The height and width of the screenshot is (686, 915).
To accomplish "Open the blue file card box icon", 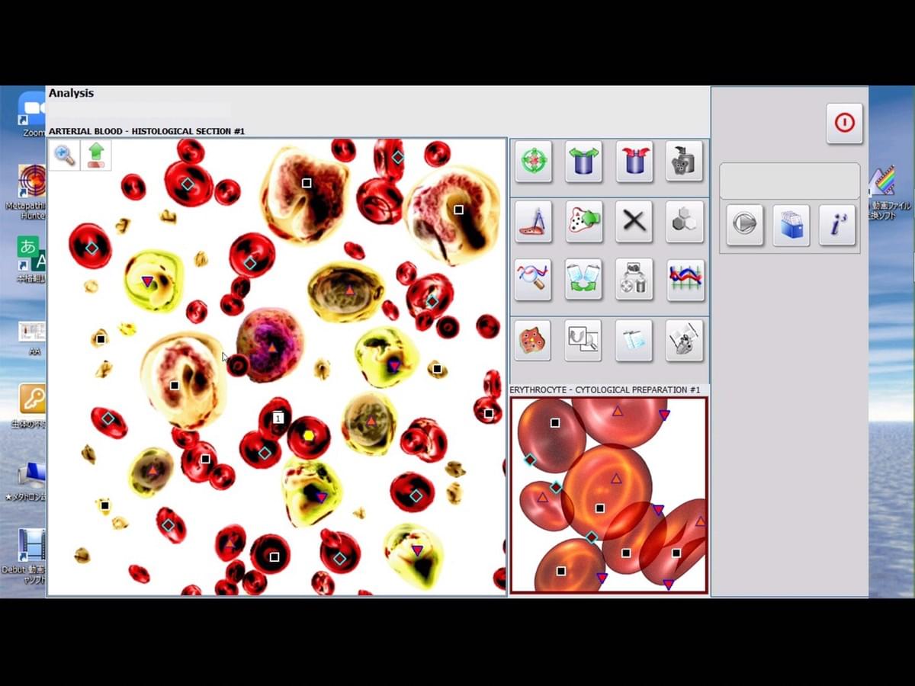I will pyautogui.click(x=791, y=224).
